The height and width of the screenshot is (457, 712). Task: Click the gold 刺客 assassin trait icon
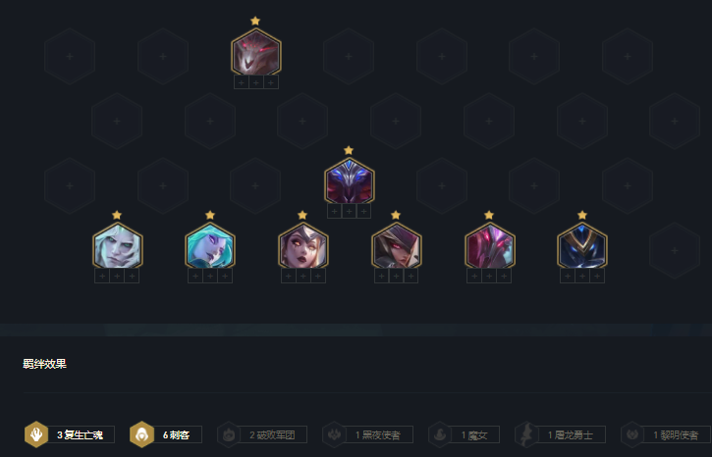[141, 434]
